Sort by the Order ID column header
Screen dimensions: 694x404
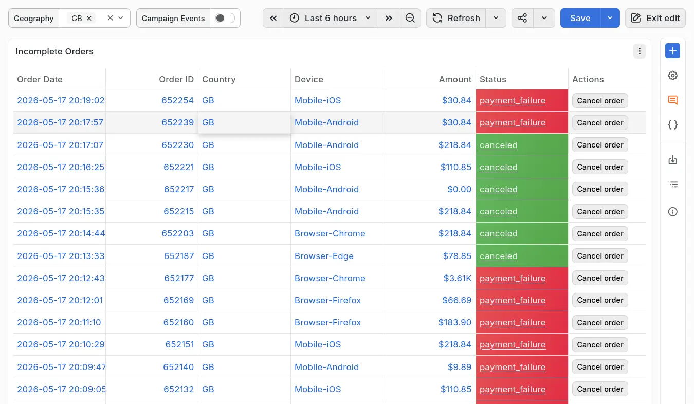pos(176,79)
